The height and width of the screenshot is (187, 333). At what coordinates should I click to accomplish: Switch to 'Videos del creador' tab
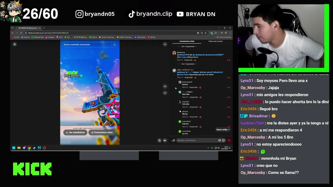pyautogui.click(x=215, y=41)
